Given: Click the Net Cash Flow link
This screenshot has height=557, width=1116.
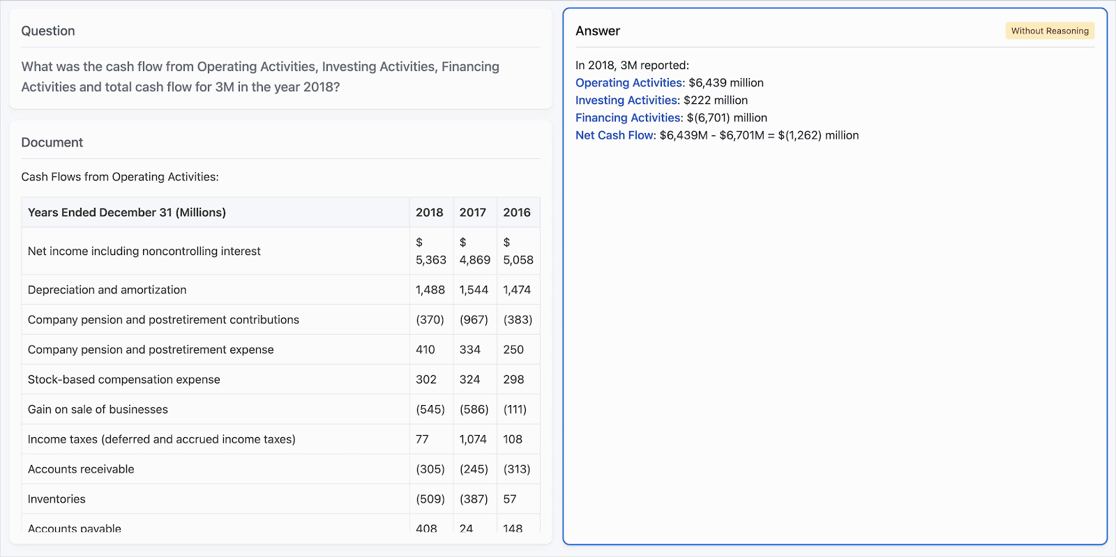Looking at the screenshot, I should pyautogui.click(x=614, y=135).
